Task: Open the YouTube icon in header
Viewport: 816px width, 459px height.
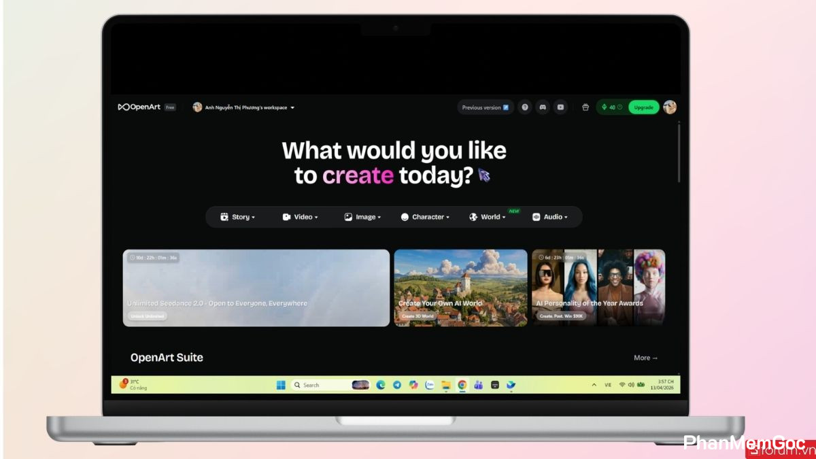Action: tap(560, 107)
